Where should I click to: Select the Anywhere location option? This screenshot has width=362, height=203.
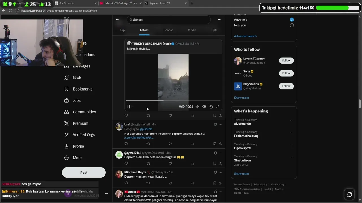tap(292, 20)
